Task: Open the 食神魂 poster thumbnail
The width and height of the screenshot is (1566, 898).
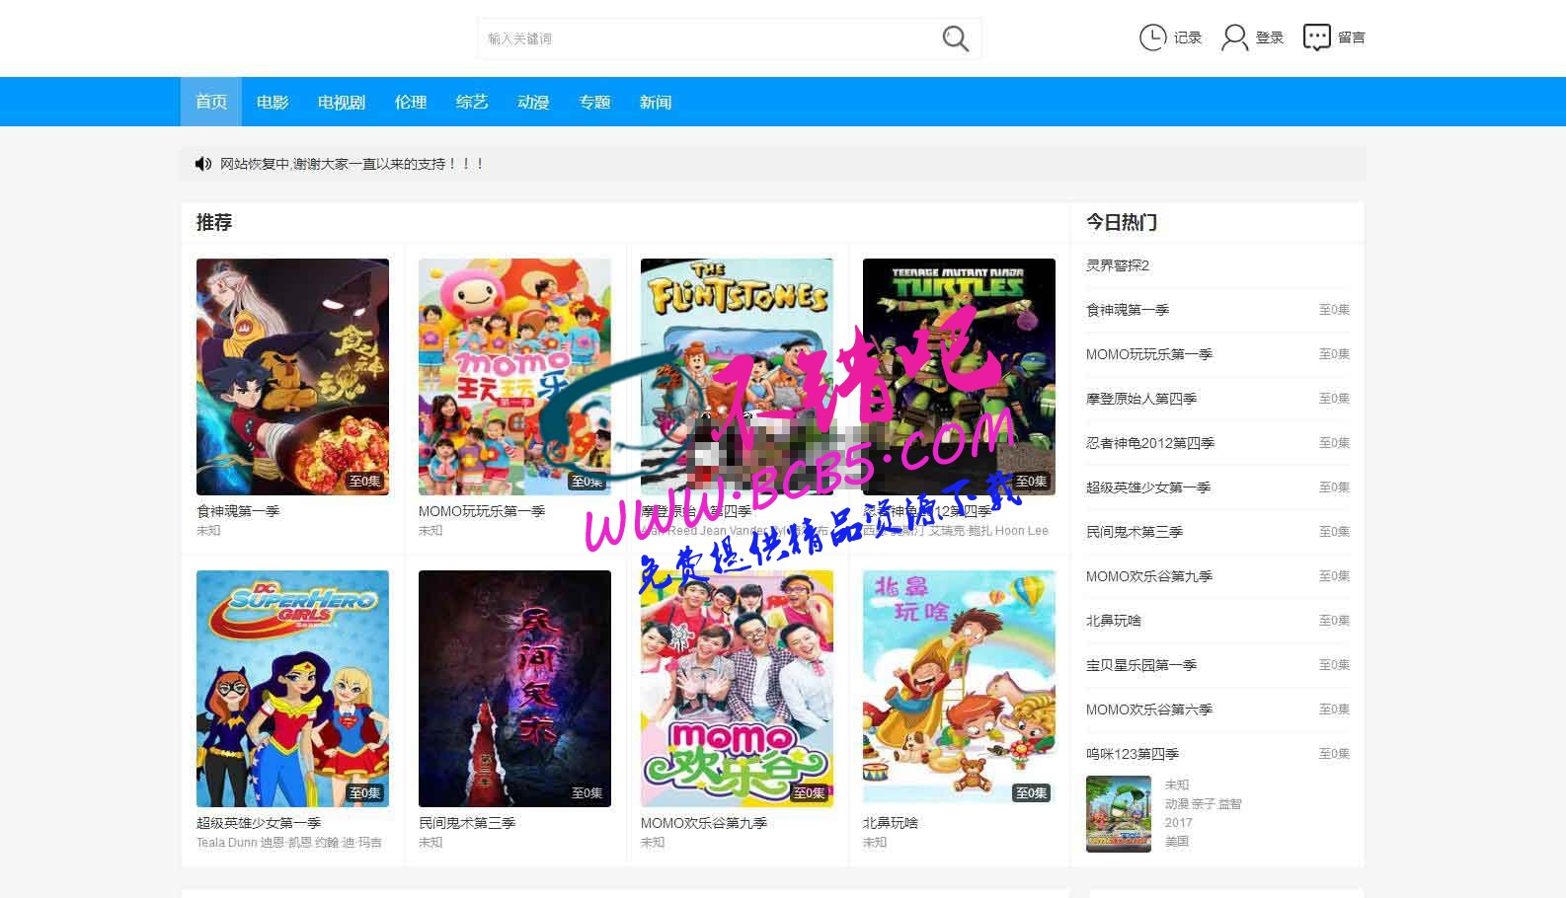Action: [x=292, y=377]
